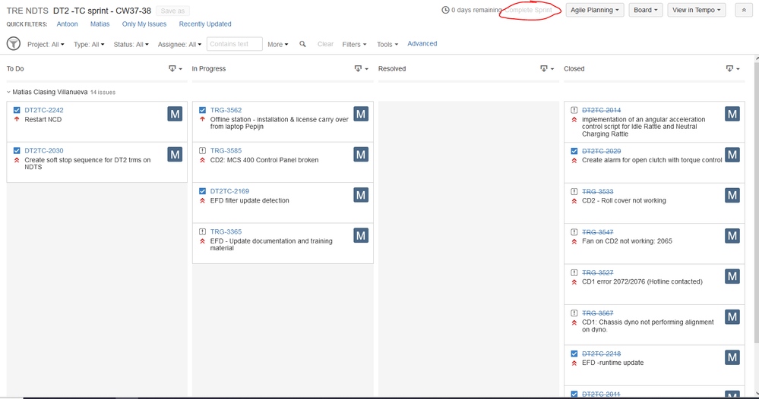The width and height of the screenshot is (759, 399).
Task: Open the More filter dropdown
Action: tap(278, 45)
